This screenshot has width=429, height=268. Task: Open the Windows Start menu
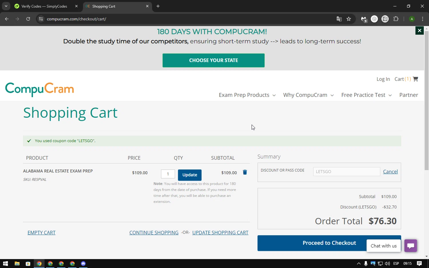[x=5, y=263]
